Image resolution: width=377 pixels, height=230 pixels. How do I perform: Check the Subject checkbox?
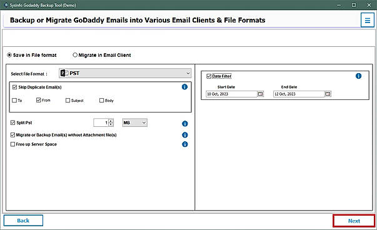(68, 100)
